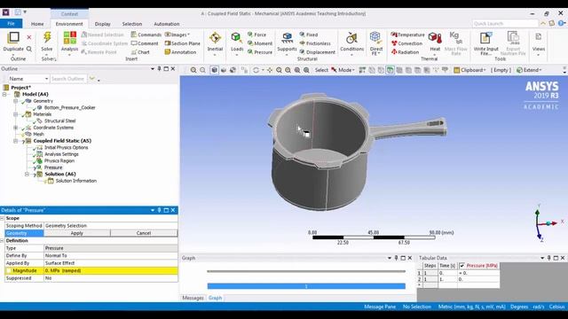
Task: Click the Zoom In magnifier in the graphics toolbar
Action: coord(193,70)
